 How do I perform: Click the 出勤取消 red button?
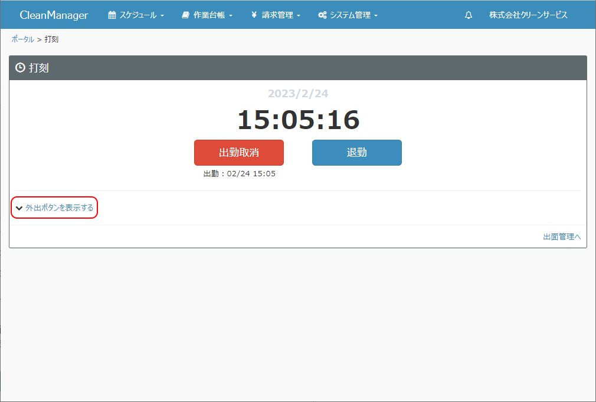(x=239, y=153)
